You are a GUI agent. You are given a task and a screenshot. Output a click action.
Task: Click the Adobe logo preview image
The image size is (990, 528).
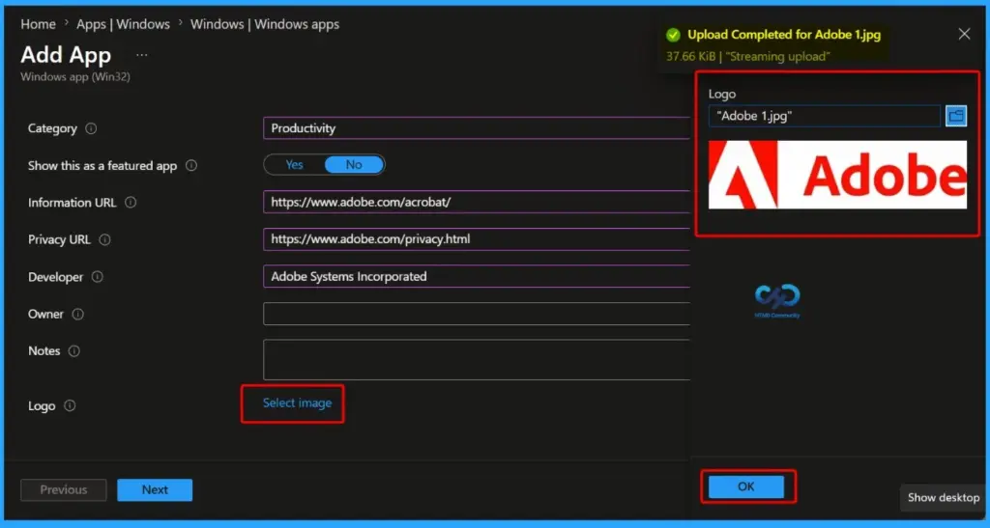[x=837, y=175]
